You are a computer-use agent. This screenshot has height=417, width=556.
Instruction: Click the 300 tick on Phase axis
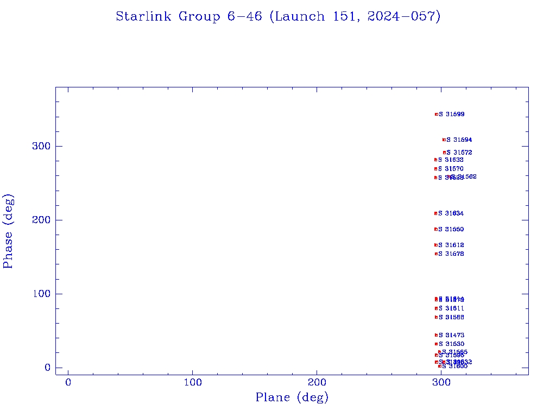[41, 146]
